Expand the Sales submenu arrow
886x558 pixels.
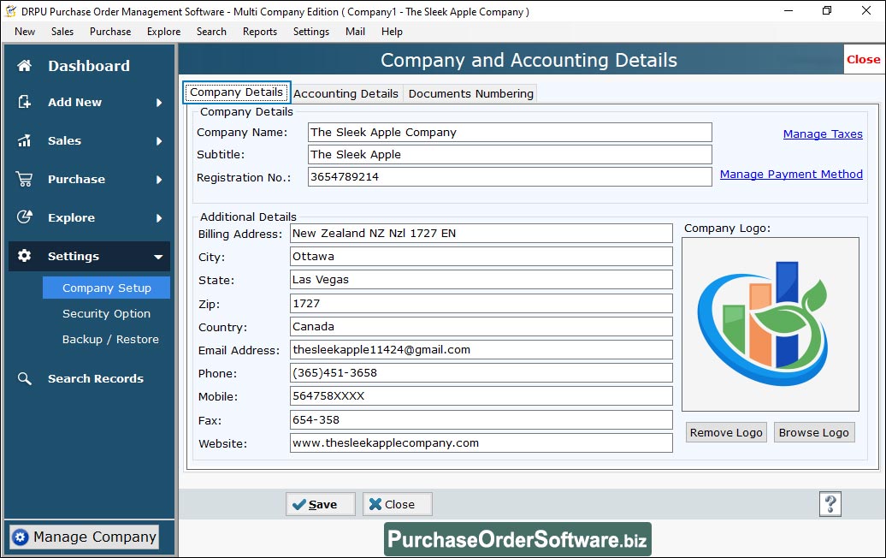pyautogui.click(x=159, y=140)
